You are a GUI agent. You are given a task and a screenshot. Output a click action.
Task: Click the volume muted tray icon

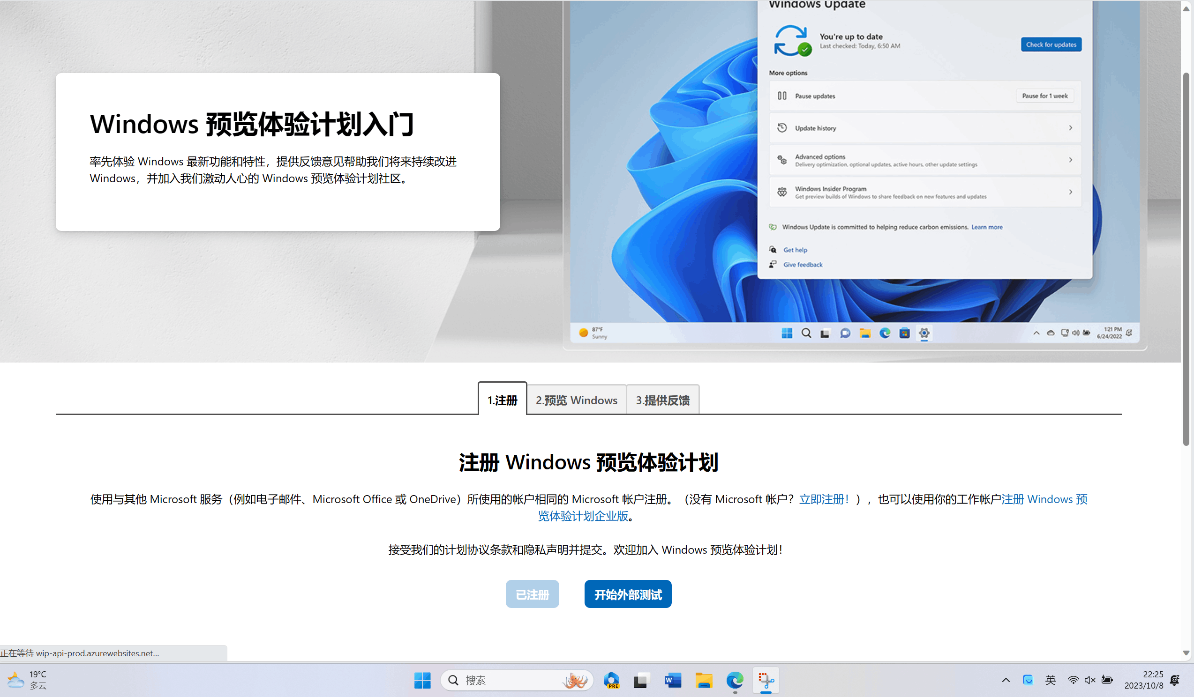pyautogui.click(x=1089, y=681)
